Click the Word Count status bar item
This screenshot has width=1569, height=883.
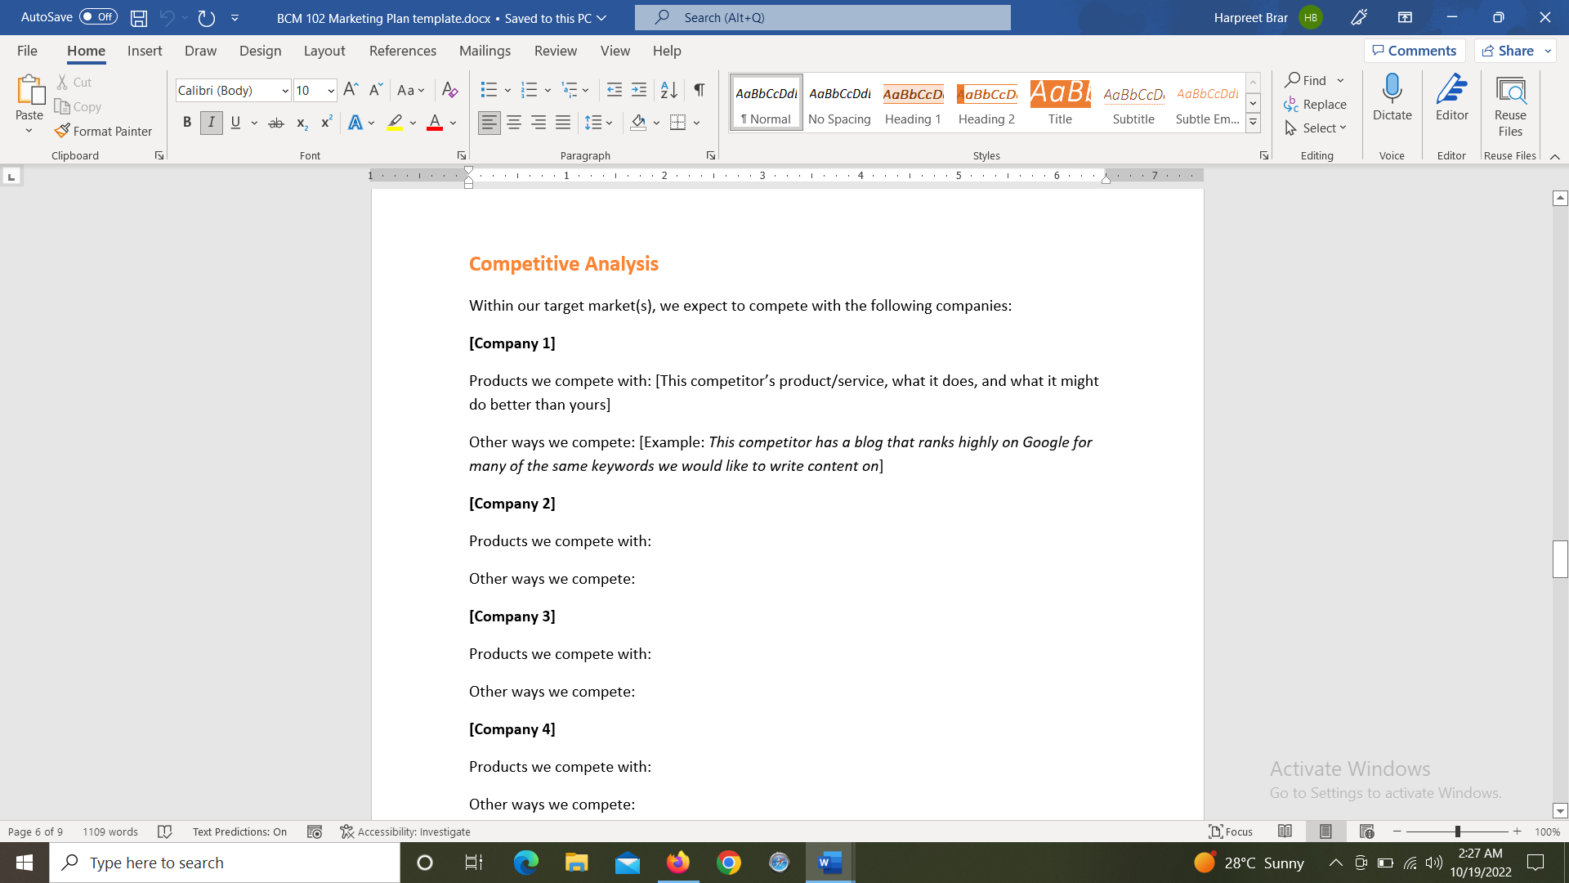point(110,831)
